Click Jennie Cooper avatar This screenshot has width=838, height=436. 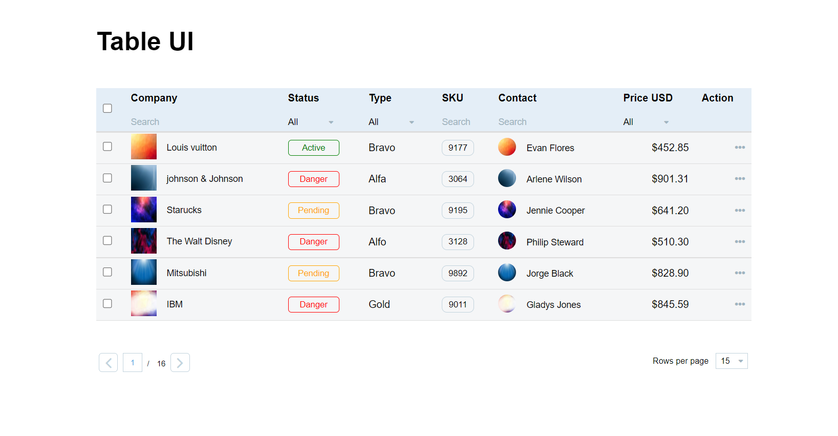(507, 210)
